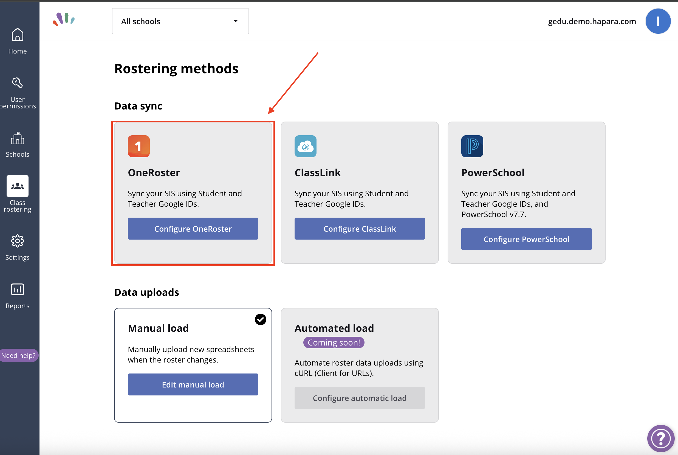Viewport: 678px width, 455px height.
Task: Go to Home label in sidebar
Action: (17, 51)
